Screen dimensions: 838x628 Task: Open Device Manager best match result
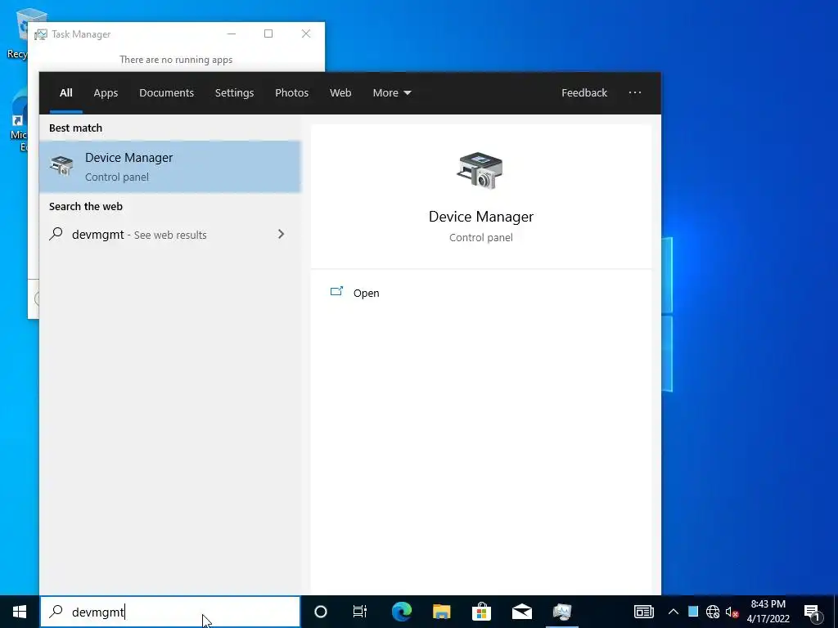point(170,167)
